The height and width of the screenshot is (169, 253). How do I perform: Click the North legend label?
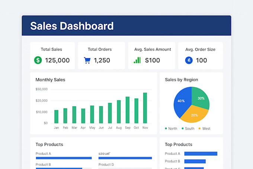(x=173, y=129)
